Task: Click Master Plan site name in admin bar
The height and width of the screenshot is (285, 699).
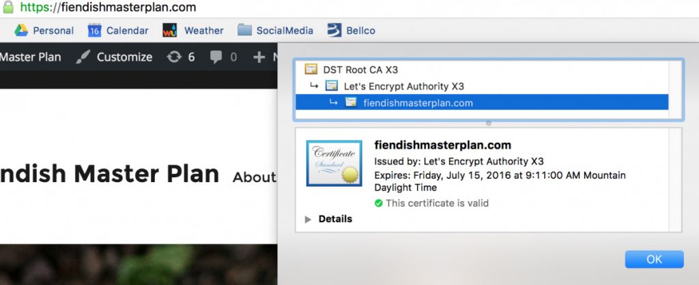Action: point(30,57)
